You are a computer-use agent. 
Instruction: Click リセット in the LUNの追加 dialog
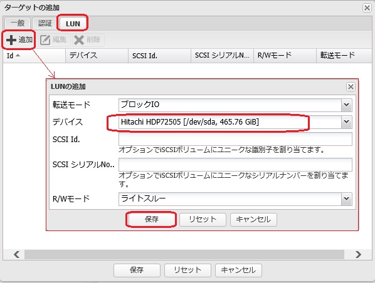[x=203, y=219]
